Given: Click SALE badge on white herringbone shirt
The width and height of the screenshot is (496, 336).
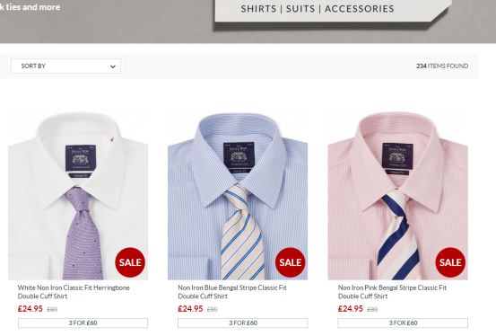Looking at the screenshot, I should (x=130, y=262).
